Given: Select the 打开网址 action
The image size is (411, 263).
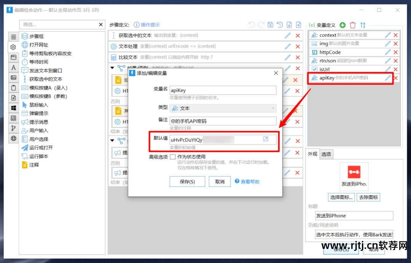Looking at the screenshot, I should click(35, 45).
